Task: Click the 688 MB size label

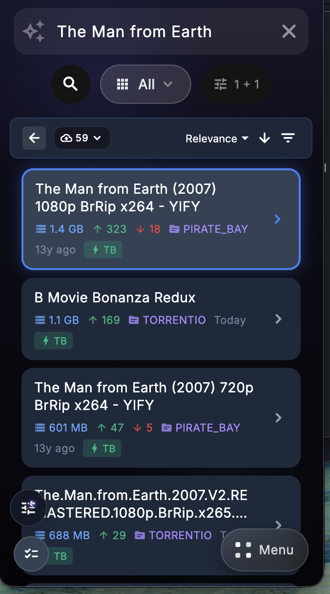Action: click(x=62, y=535)
